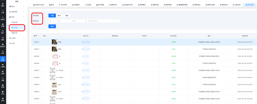
Task: Go to 售后 in the left sidebar
Action: click(x=3, y=39)
